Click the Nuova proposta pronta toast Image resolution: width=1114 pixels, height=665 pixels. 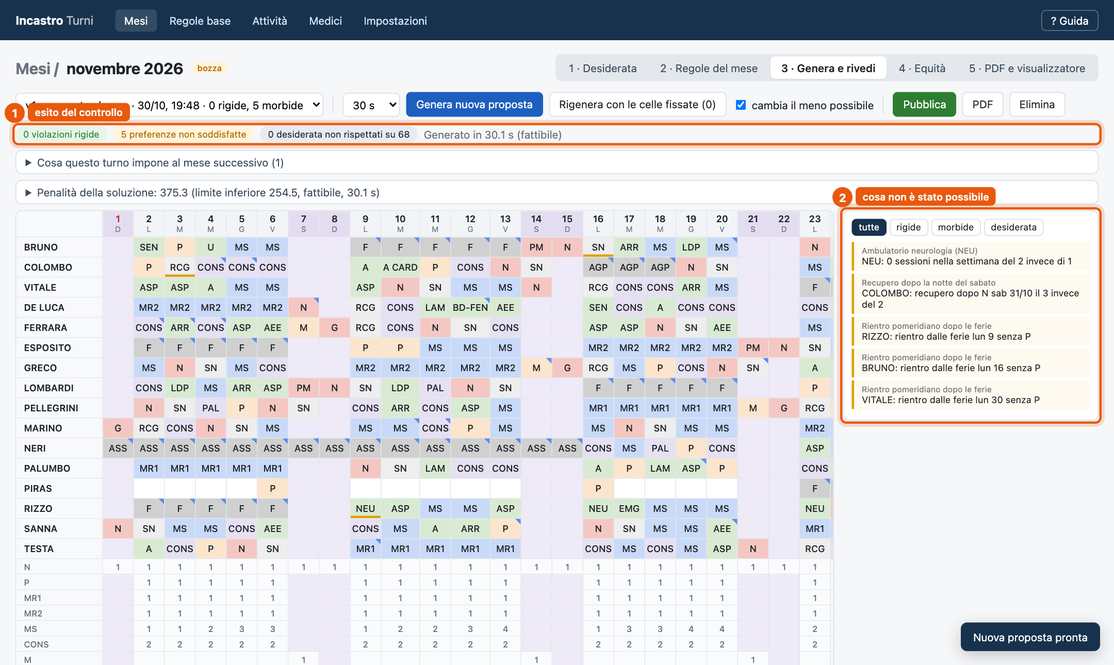click(1030, 637)
